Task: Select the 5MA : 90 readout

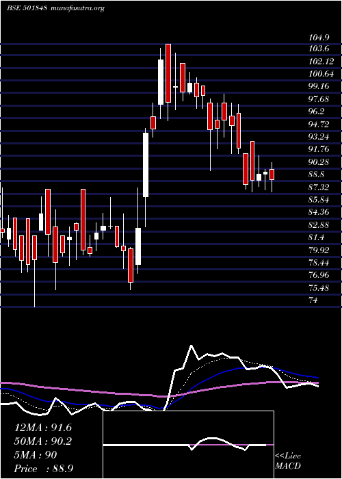Action: (x=36, y=455)
